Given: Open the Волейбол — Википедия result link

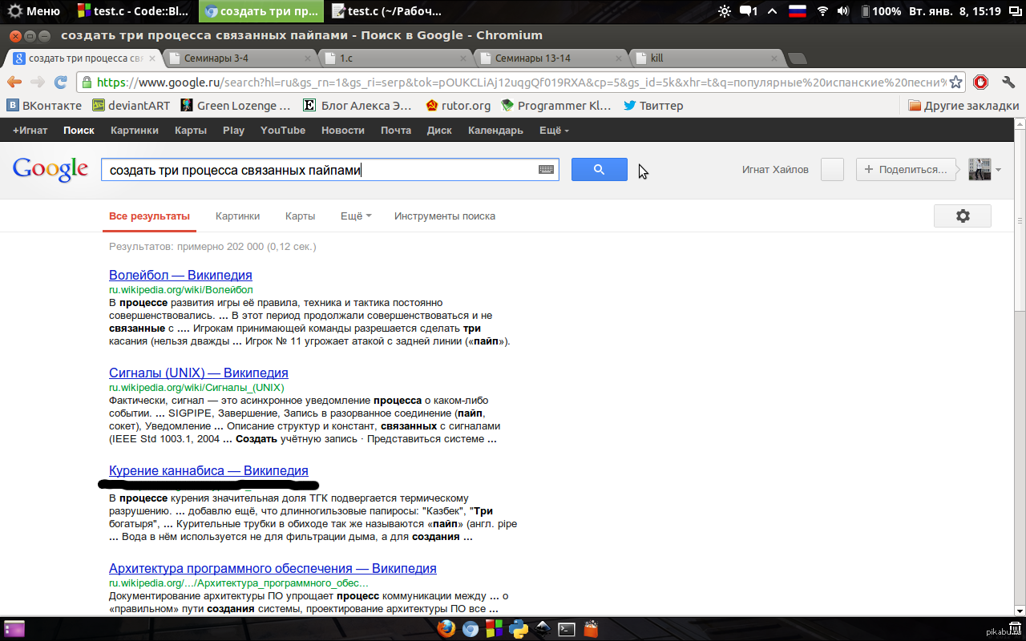Looking at the screenshot, I should coord(180,275).
